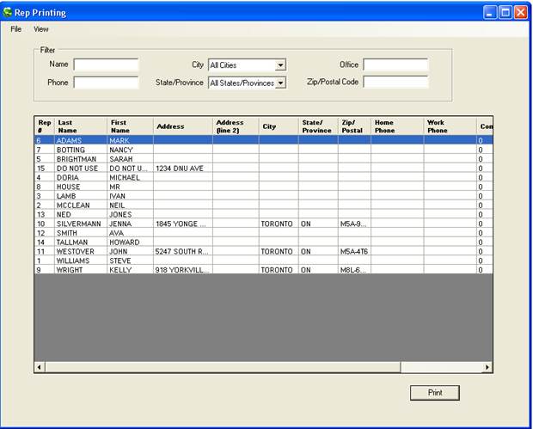Click the horizontal scrollbar right arrow

coord(487,367)
